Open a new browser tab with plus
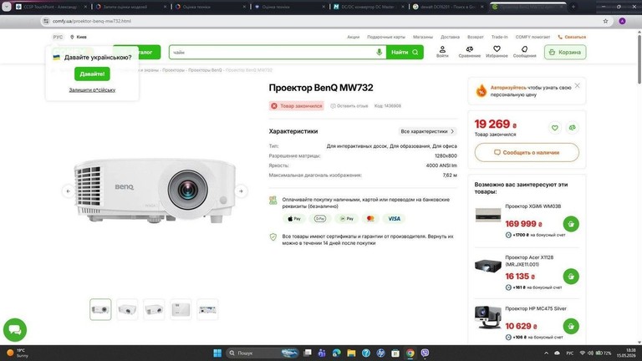 573,7
